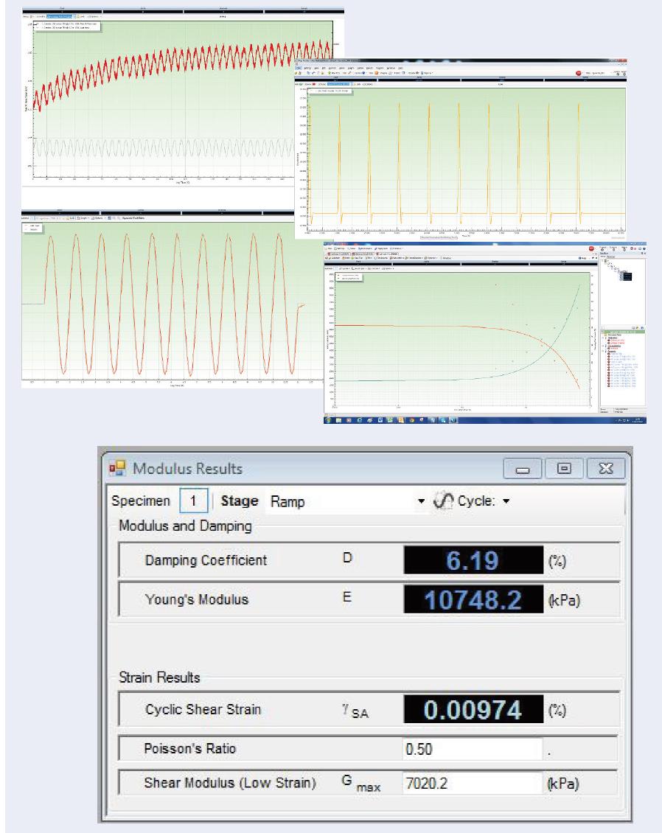
Task: Click the Damping Coefficient value display
Action: click(472, 562)
